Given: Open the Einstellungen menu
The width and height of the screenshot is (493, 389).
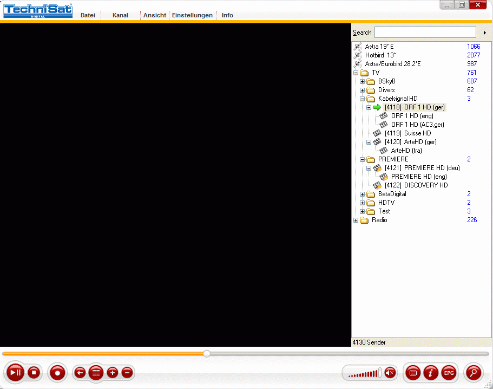Looking at the screenshot, I should tap(192, 15).
